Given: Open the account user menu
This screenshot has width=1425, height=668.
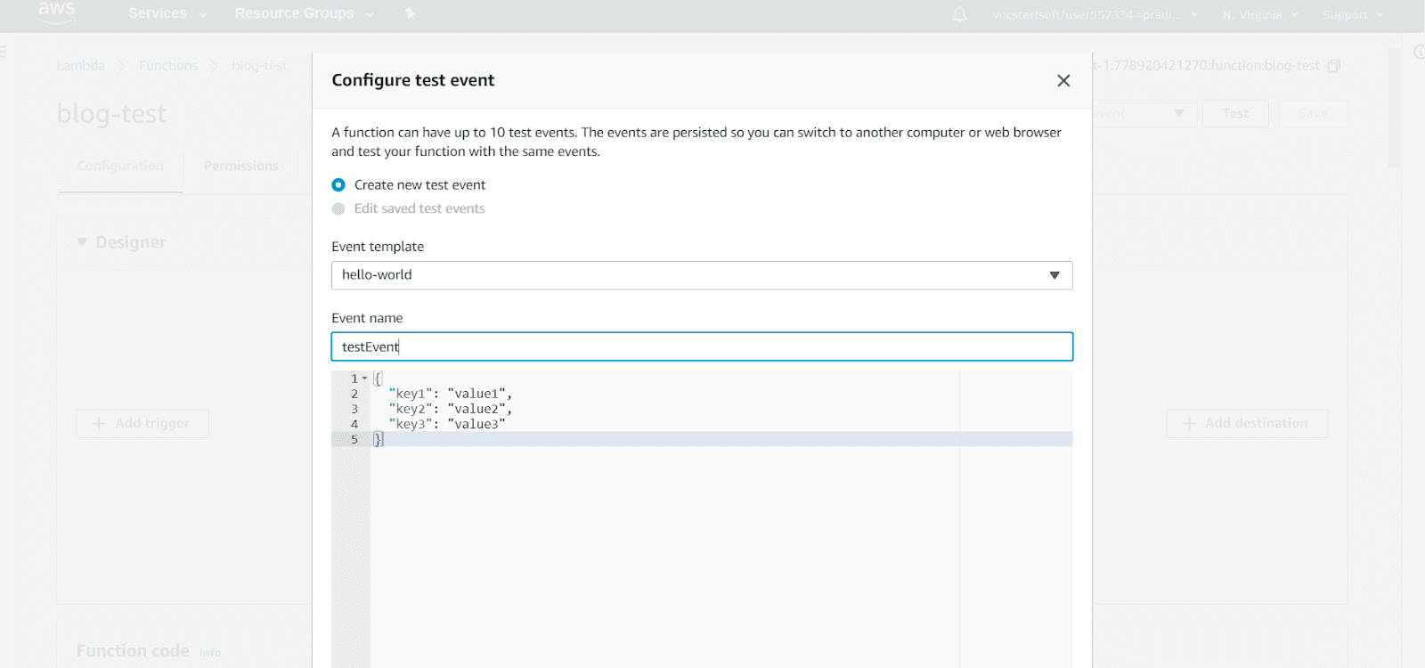Looking at the screenshot, I should 1095,14.
